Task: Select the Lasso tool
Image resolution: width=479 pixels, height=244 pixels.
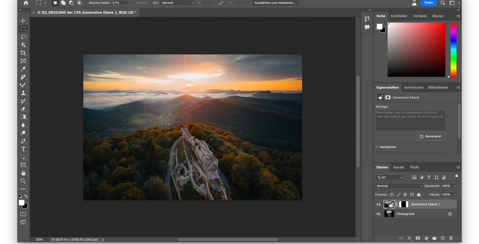Action: click(23, 37)
